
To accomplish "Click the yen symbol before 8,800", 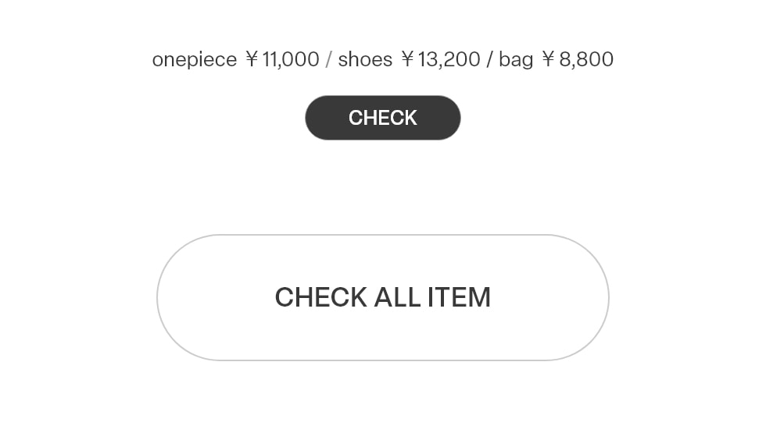I will tap(548, 59).
